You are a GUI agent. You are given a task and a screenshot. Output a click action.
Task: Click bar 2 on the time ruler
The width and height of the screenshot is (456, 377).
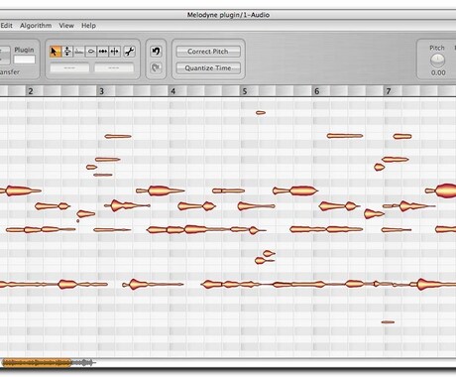coord(31,91)
